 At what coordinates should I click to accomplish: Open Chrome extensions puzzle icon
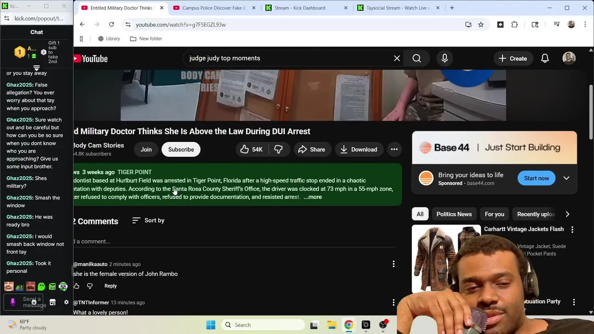515,25
